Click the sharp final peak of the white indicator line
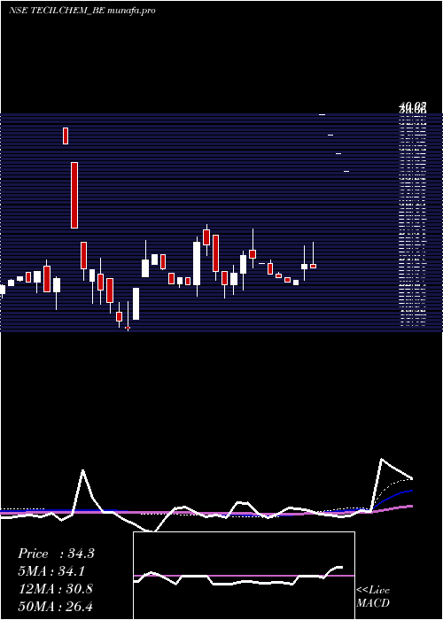Image resolution: width=443 pixels, height=620 pixels. pyautogui.click(x=382, y=459)
